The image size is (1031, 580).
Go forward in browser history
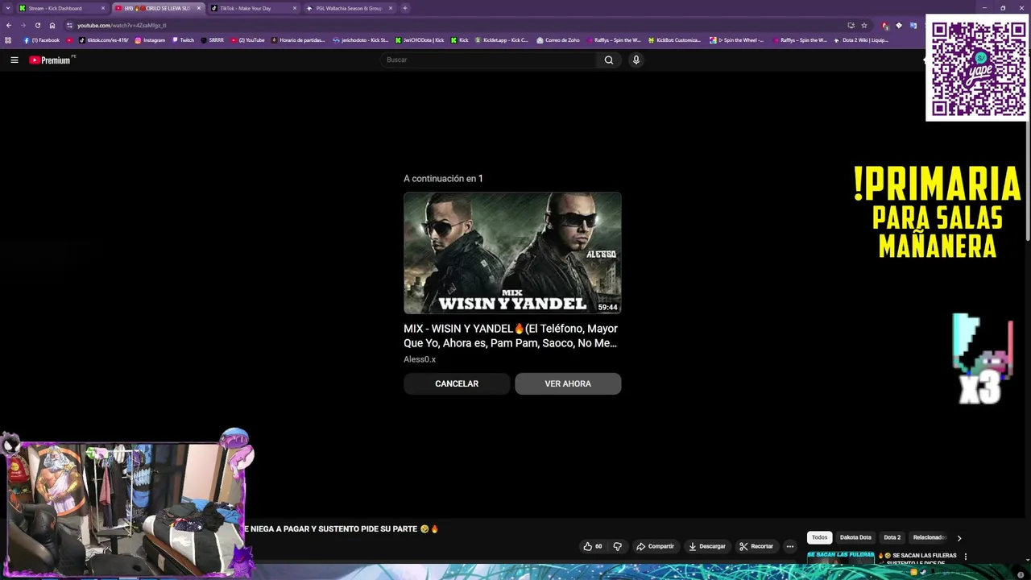[x=23, y=25]
